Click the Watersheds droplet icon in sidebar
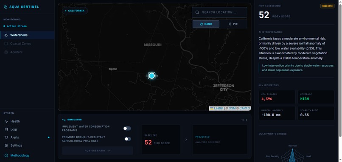The image size is (342, 162). [6, 35]
